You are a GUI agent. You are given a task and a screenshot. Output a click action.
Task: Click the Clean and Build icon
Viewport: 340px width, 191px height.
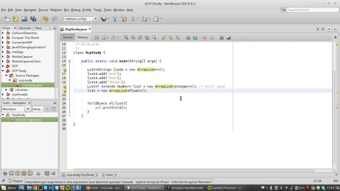124,19
